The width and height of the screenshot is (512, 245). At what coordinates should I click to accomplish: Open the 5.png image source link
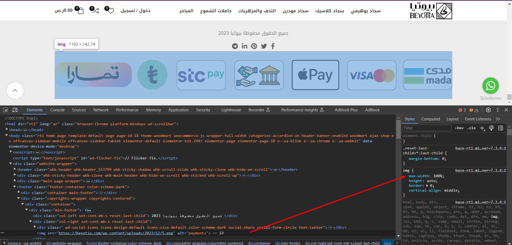(x=116, y=233)
